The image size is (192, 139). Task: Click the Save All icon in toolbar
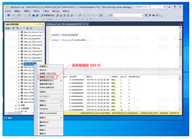(x=37, y=15)
